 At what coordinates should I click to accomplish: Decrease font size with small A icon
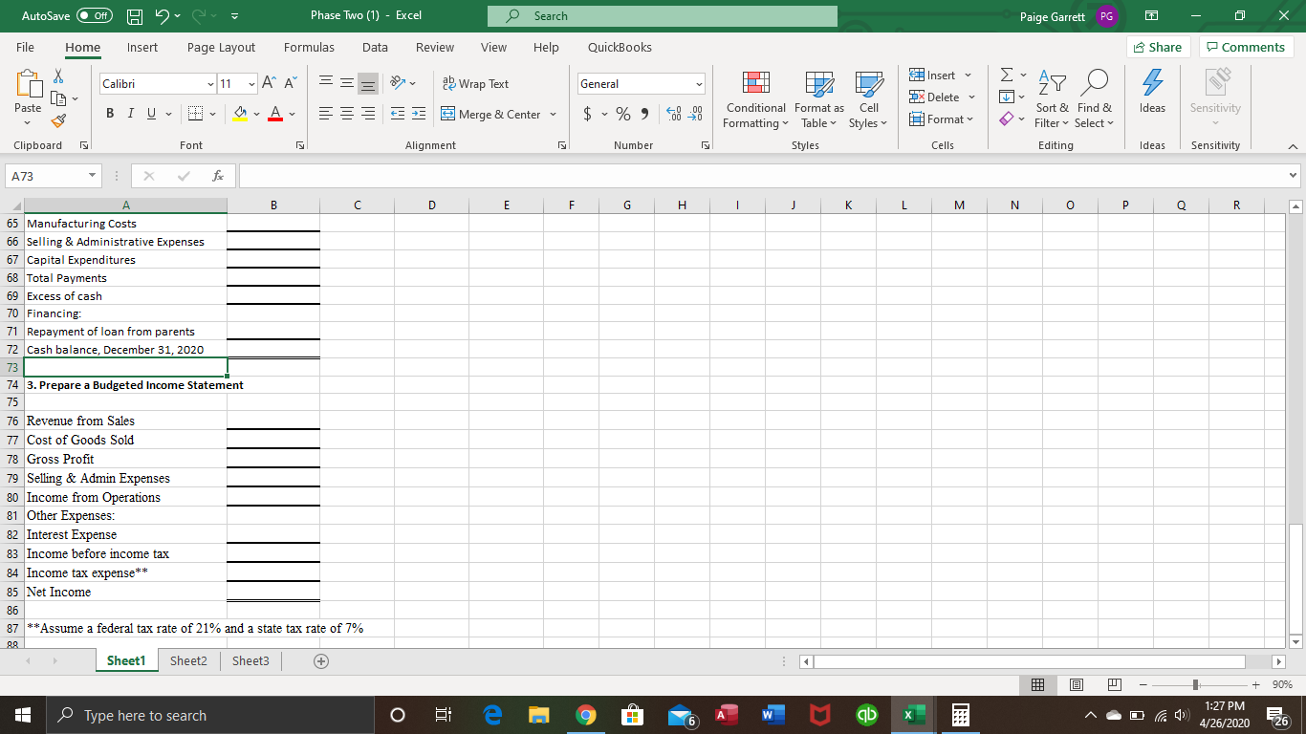point(289,84)
